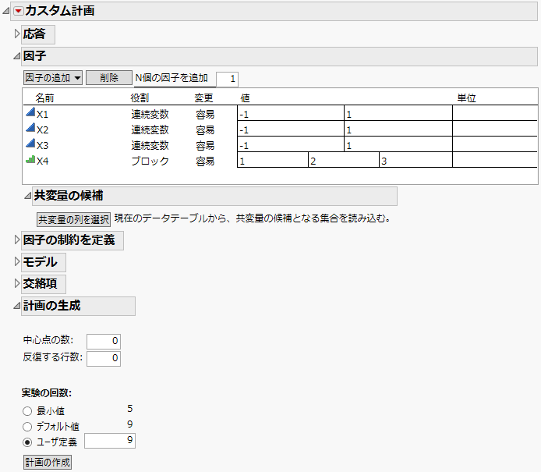Click the factor name X2

(42, 130)
